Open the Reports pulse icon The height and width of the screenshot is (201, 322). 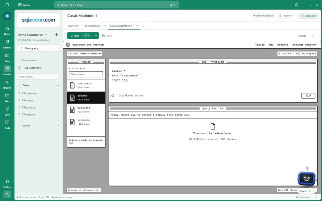(x=7, y=84)
